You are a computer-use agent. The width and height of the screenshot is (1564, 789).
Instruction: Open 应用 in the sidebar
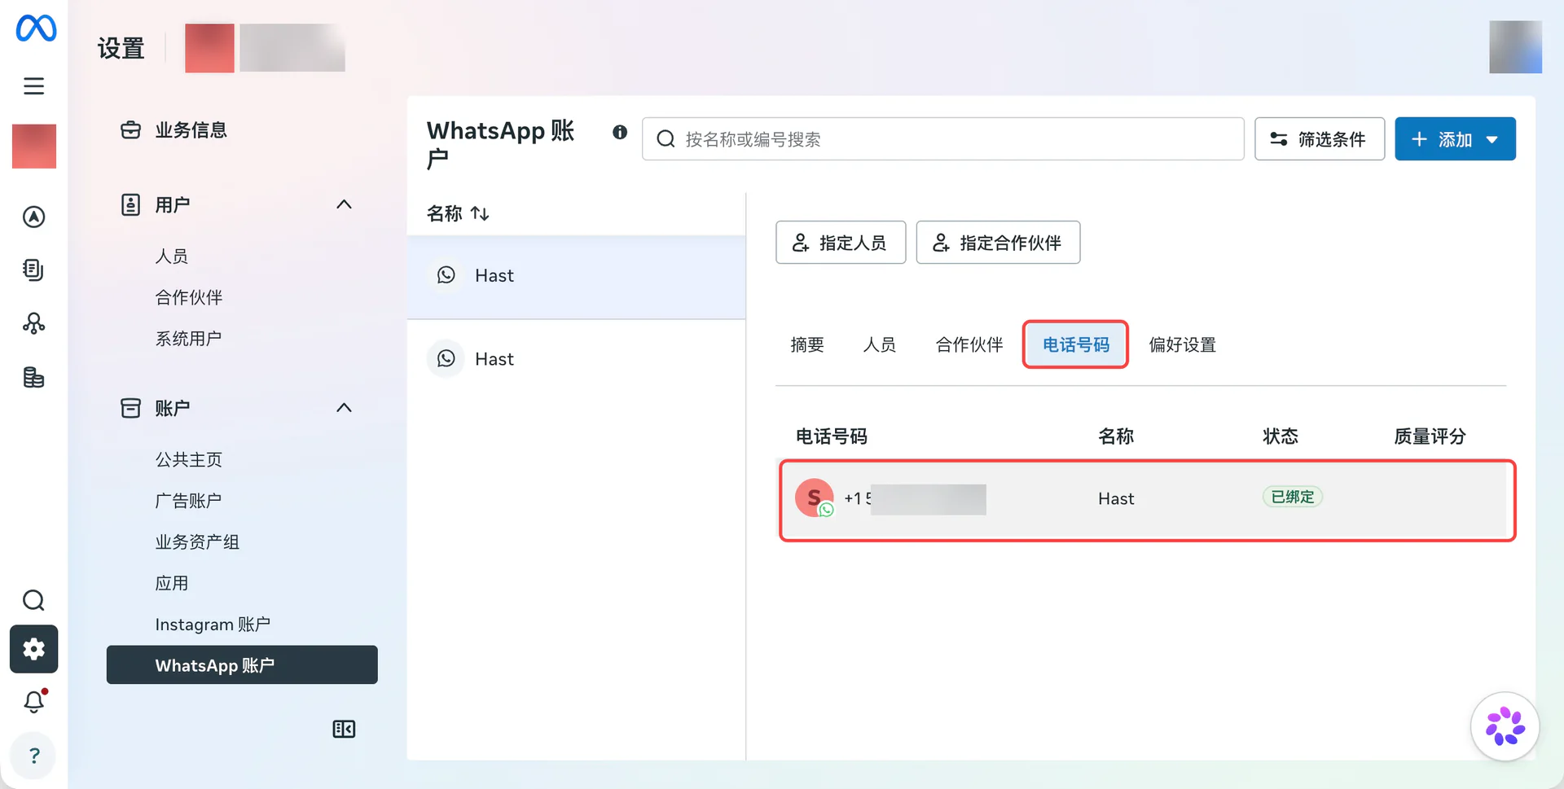pos(172,584)
